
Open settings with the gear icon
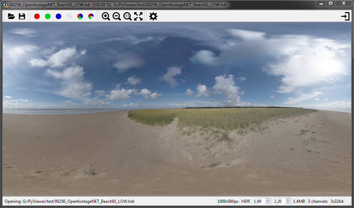(x=153, y=16)
